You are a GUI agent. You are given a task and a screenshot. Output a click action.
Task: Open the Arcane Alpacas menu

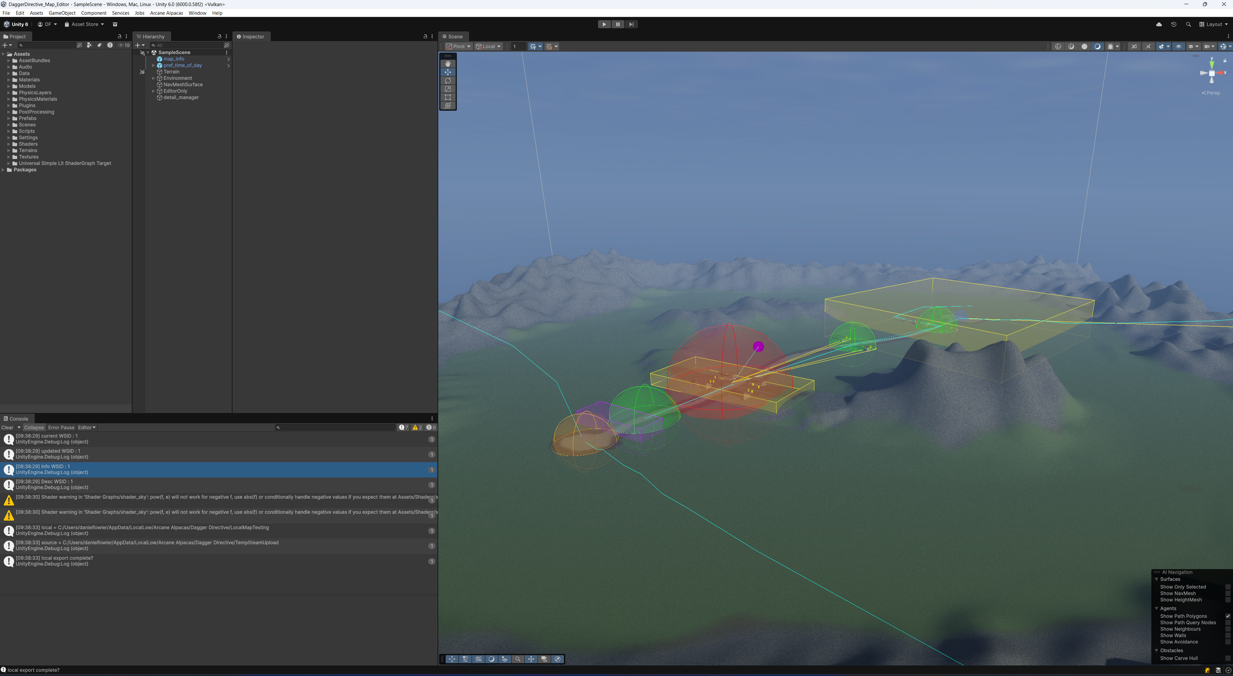pos(166,13)
